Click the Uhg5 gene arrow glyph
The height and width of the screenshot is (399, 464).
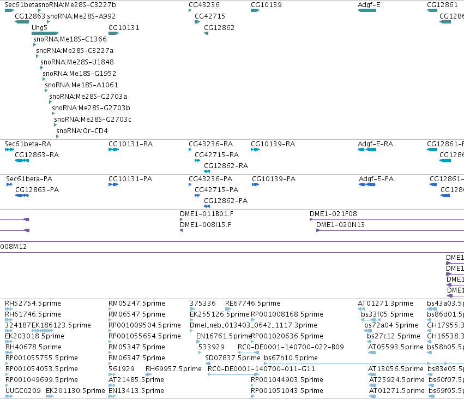tap(45, 33)
